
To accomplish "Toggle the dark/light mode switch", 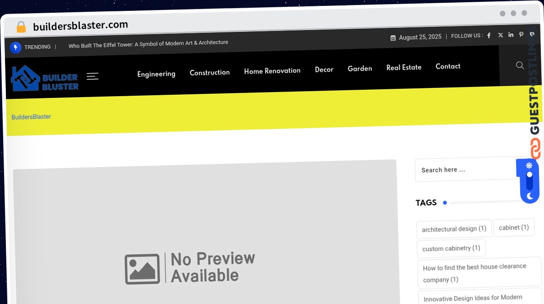I will tap(529, 181).
